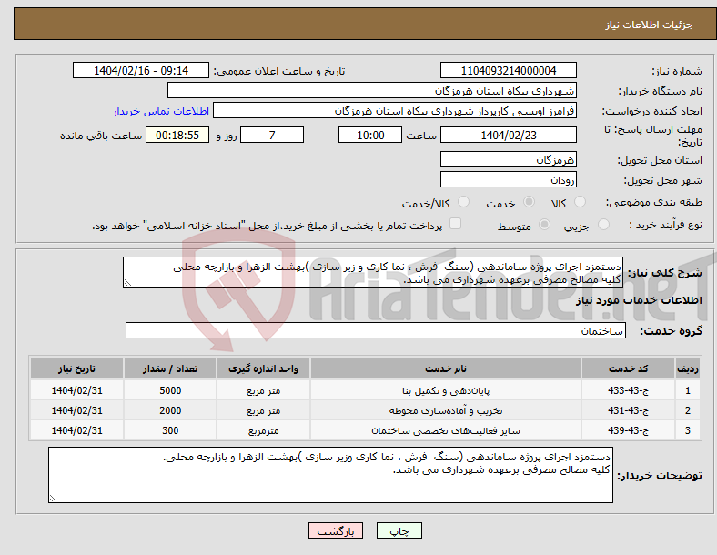Click the نام خدمت column header
Viewport: 717px width, 555px height.
click(x=446, y=368)
